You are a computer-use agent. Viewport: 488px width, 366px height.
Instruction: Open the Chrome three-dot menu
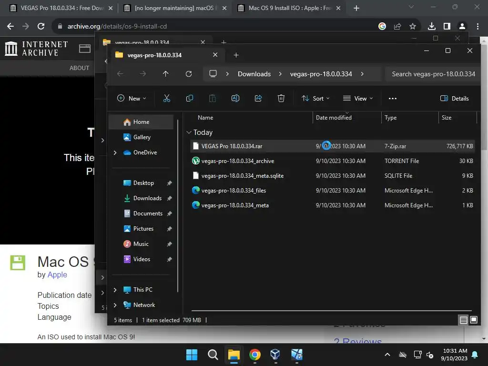478,27
